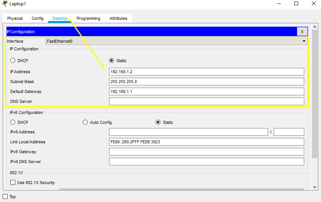This screenshot has height=202, width=321.
Task: Select Static for IPv4 configuration
Action: click(118, 61)
